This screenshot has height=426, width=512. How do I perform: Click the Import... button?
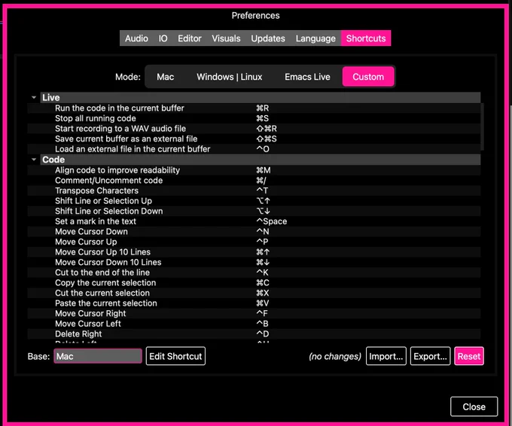tap(386, 356)
